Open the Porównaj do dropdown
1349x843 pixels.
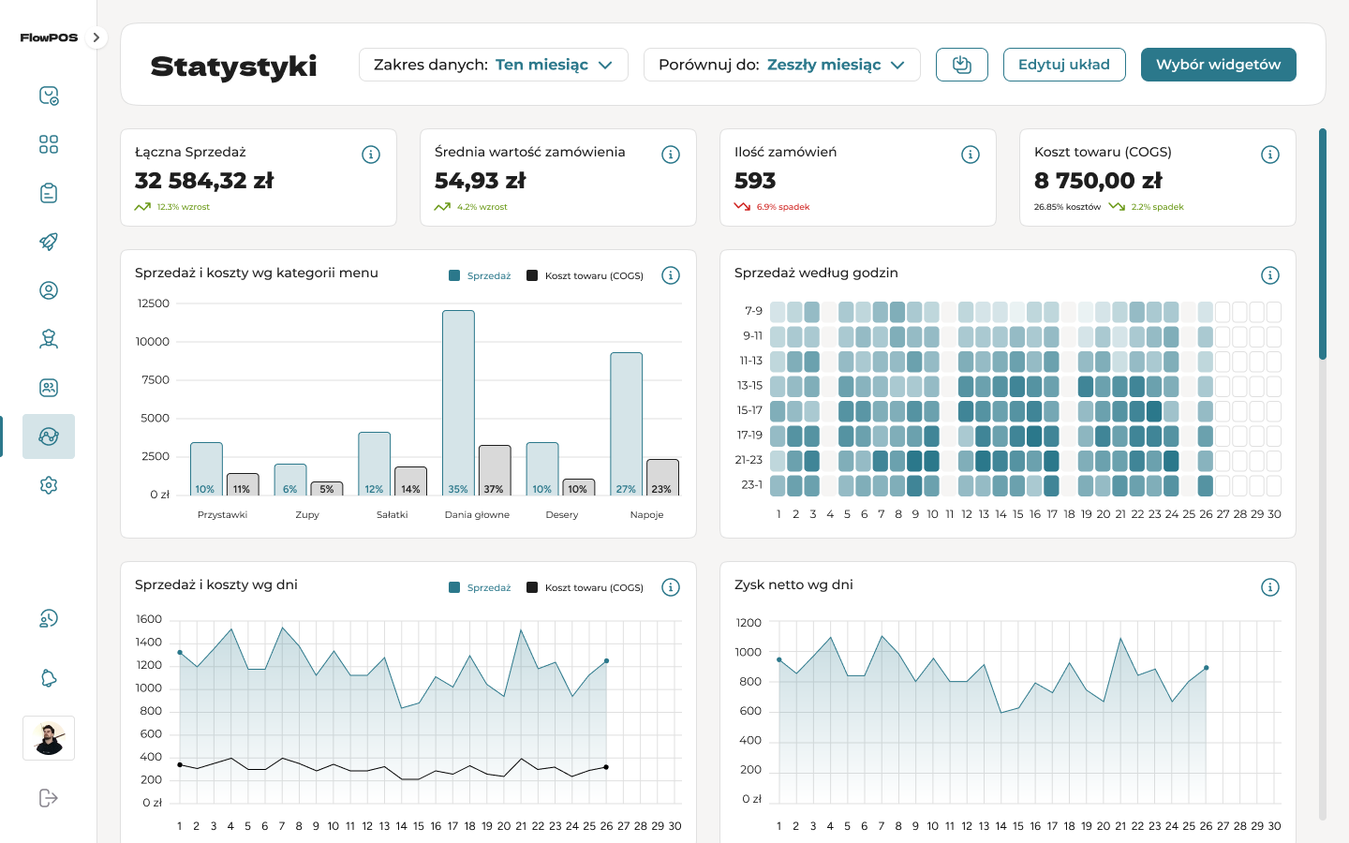click(x=781, y=65)
